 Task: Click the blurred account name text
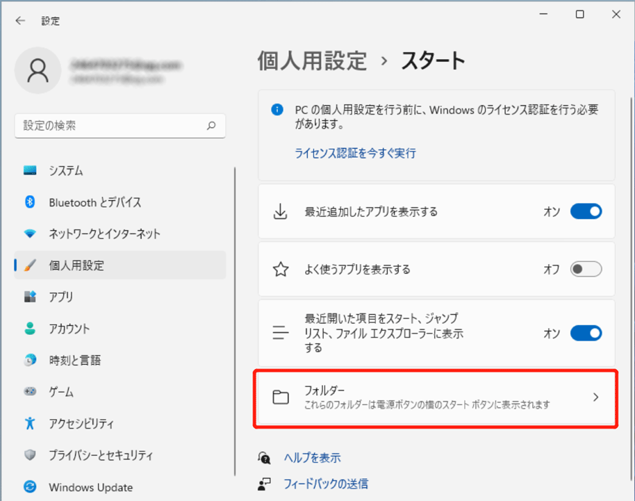[x=126, y=65]
